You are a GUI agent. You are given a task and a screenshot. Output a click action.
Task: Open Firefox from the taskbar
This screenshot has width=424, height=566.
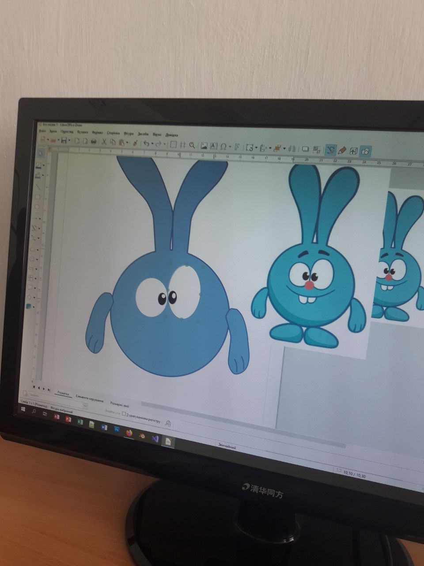click(x=129, y=433)
